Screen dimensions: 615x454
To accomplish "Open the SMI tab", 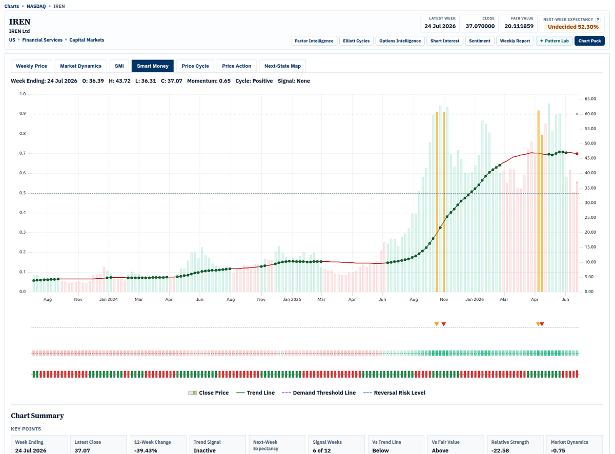I will (x=119, y=66).
